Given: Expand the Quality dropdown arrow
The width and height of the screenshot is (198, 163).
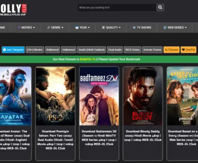Looking at the screenshot, I should coord(120,28).
